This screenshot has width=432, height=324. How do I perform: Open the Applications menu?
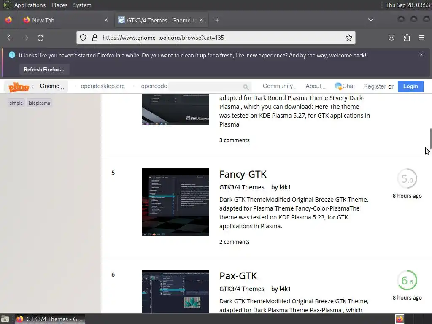click(x=30, y=5)
